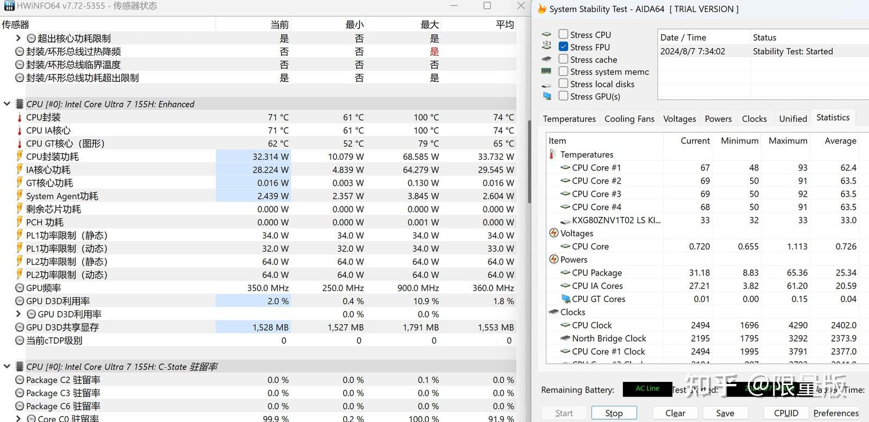
Task: Tick the Stress system memory checkbox
Action: tap(563, 71)
